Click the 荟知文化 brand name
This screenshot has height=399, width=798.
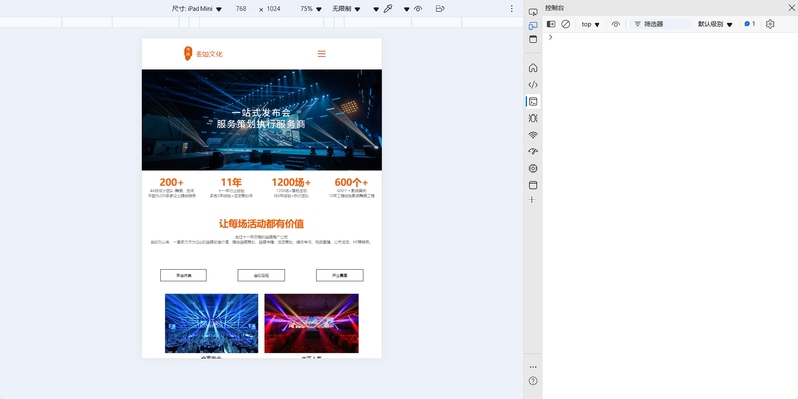tap(209, 54)
